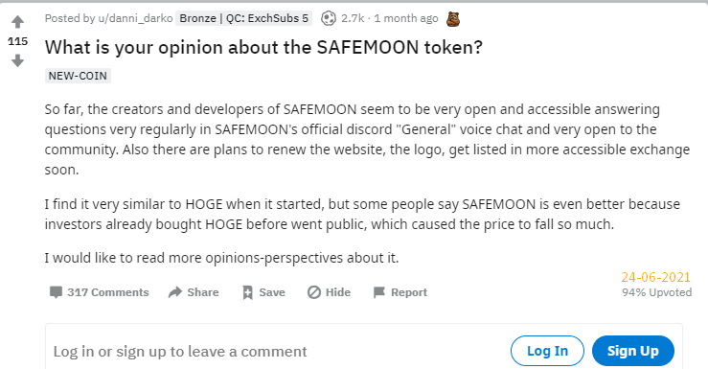708x369 pixels.
Task: Click the 2.7k moons count
Action: 353,18
